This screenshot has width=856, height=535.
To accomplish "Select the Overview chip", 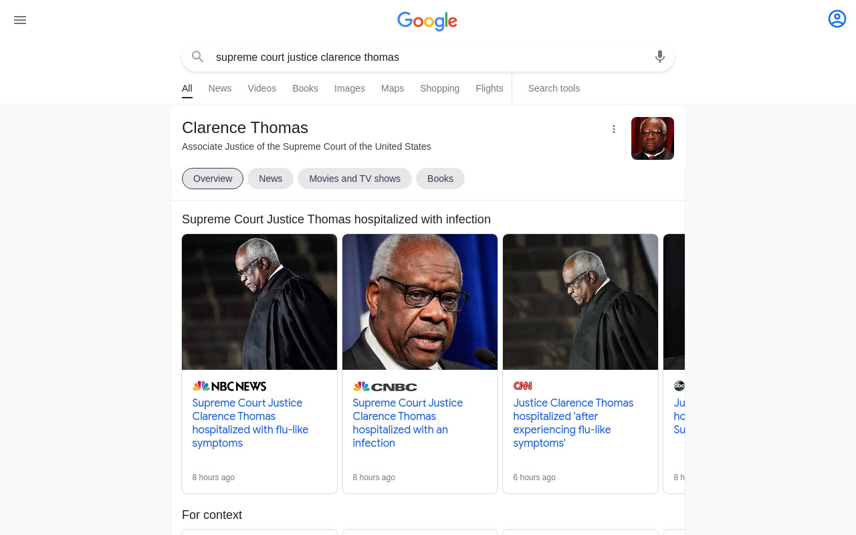I will [213, 179].
